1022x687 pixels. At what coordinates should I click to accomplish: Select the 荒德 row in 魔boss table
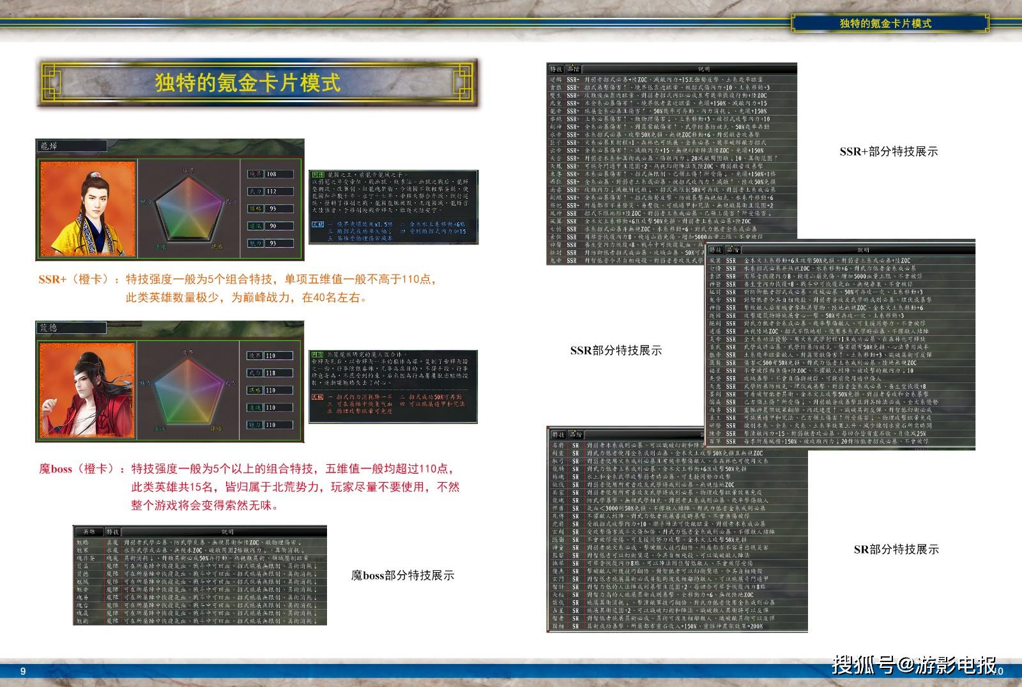(x=201, y=574)
